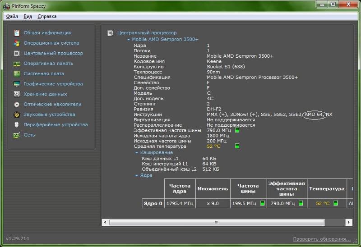Click the Оперативная память RAM icon
Screen dimensions: 361x247
[17, 64]
